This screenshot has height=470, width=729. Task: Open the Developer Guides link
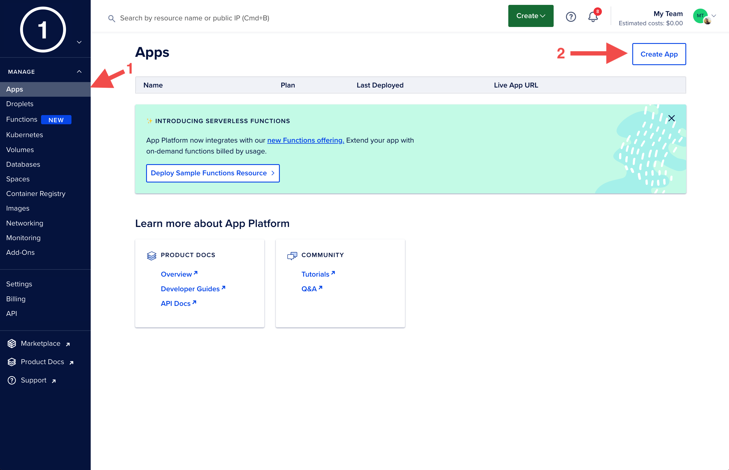(193, 289)
